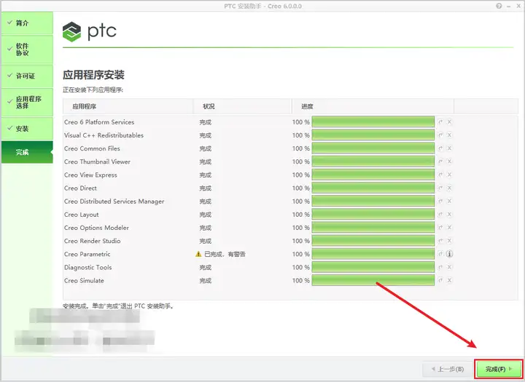Click the 上一步(B) back button
Screen dimensions: 525x382
(448, 369)
